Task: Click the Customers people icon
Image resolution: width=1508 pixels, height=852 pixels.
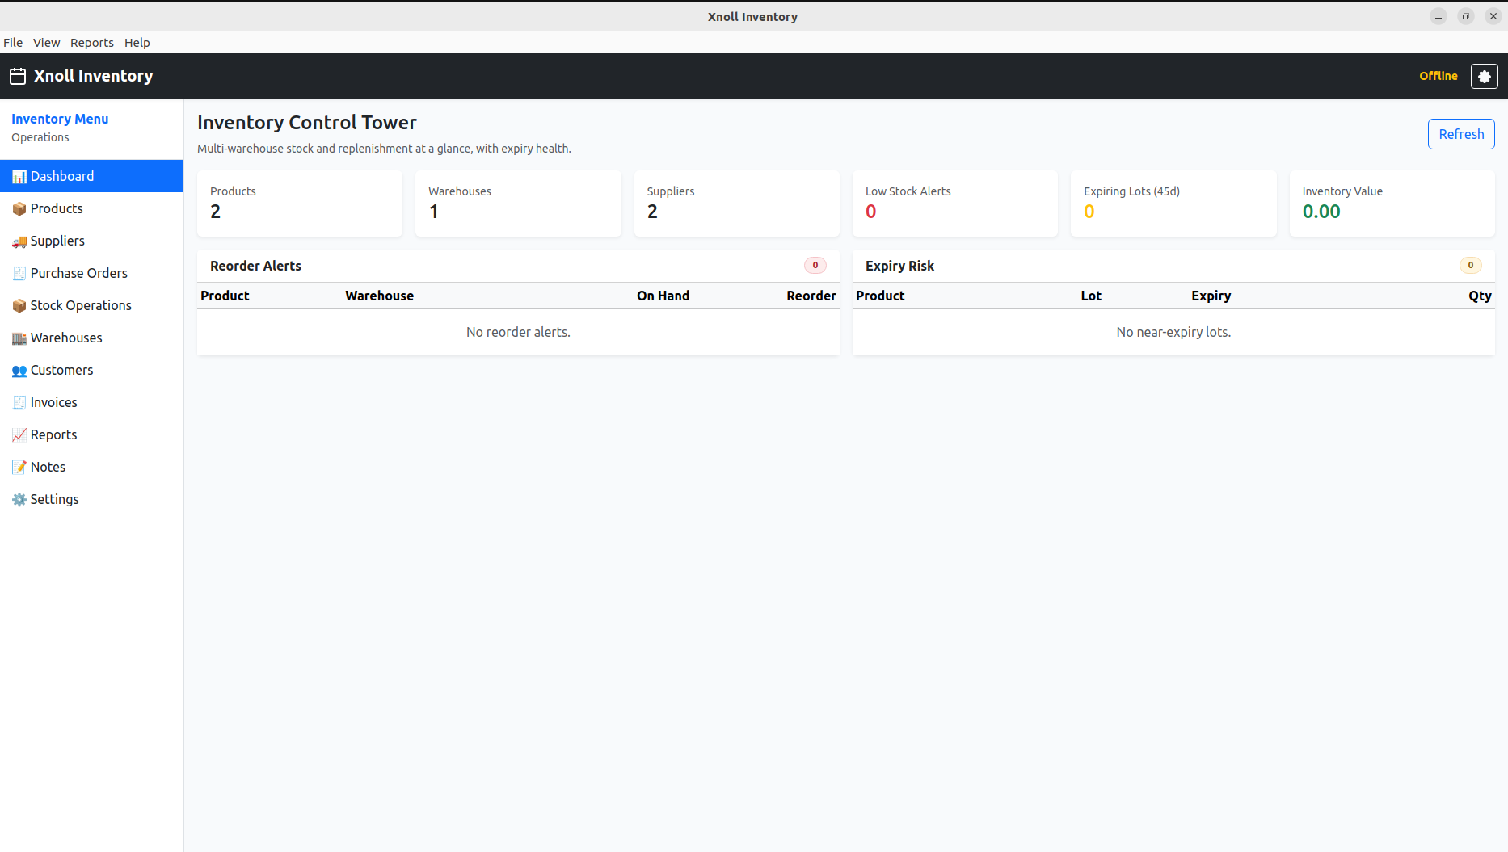Action: tap(19, 371)
